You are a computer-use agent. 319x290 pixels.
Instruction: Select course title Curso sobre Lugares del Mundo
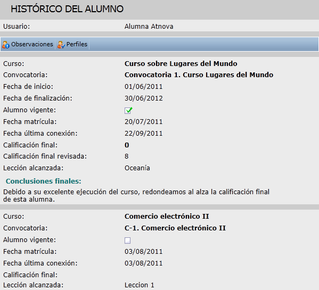pos(181,64)
